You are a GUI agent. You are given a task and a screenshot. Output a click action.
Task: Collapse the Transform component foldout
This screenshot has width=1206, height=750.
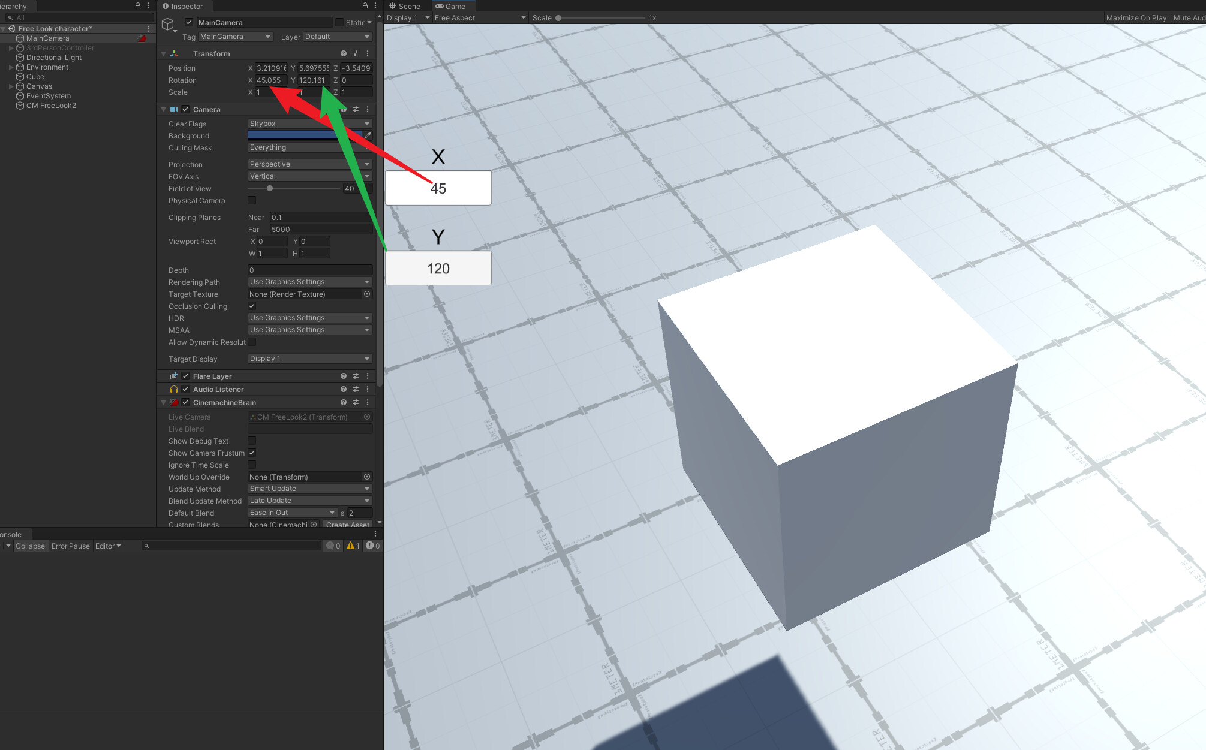point(163,53)
